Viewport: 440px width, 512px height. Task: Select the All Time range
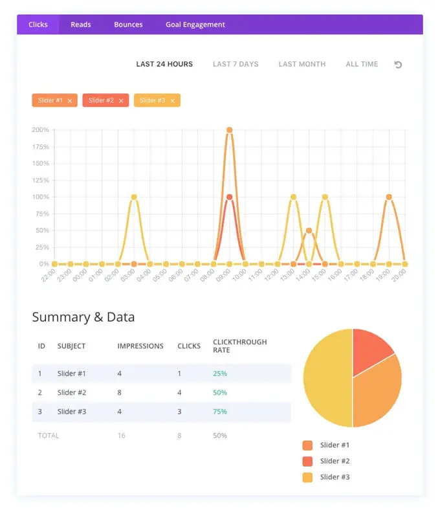coord(362,65)
